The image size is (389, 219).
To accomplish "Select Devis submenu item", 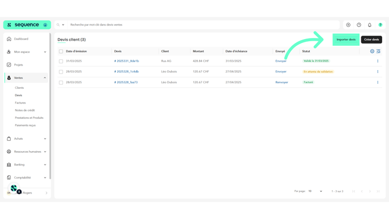I will pos(18,95).
